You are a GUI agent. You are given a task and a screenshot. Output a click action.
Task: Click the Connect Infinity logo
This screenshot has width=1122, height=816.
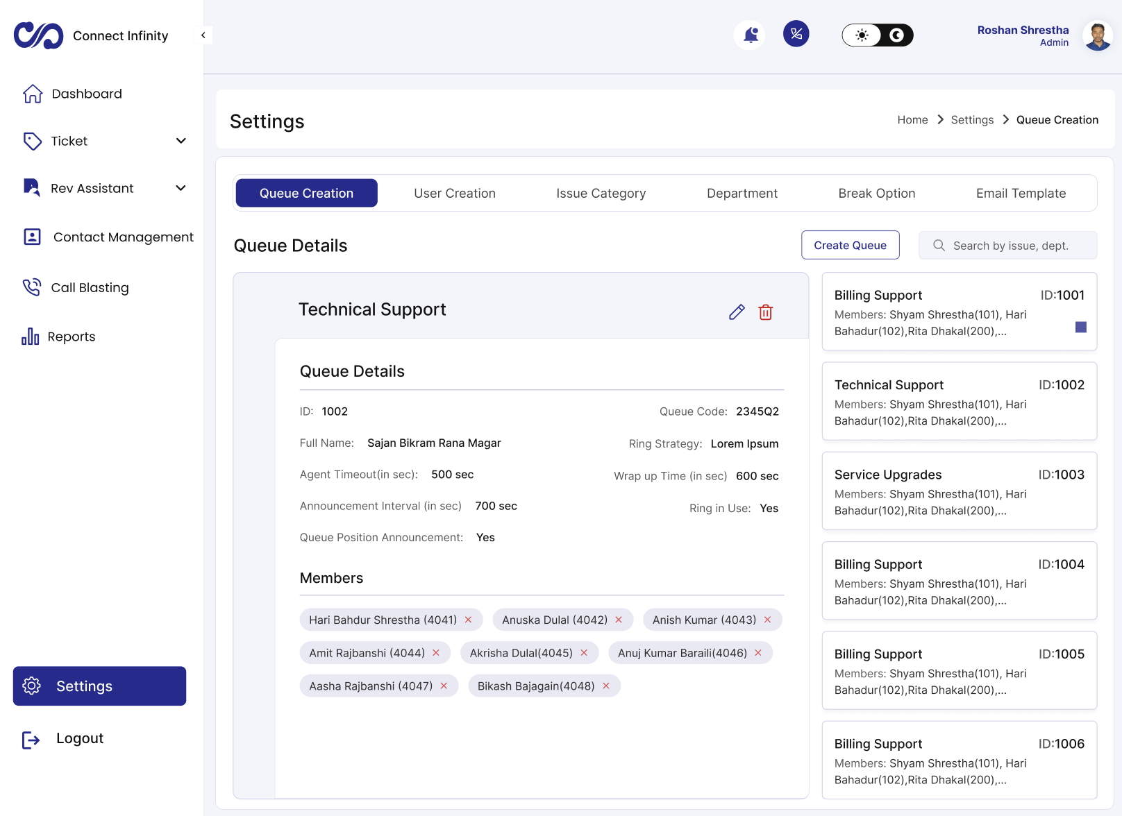pos(38,35)
